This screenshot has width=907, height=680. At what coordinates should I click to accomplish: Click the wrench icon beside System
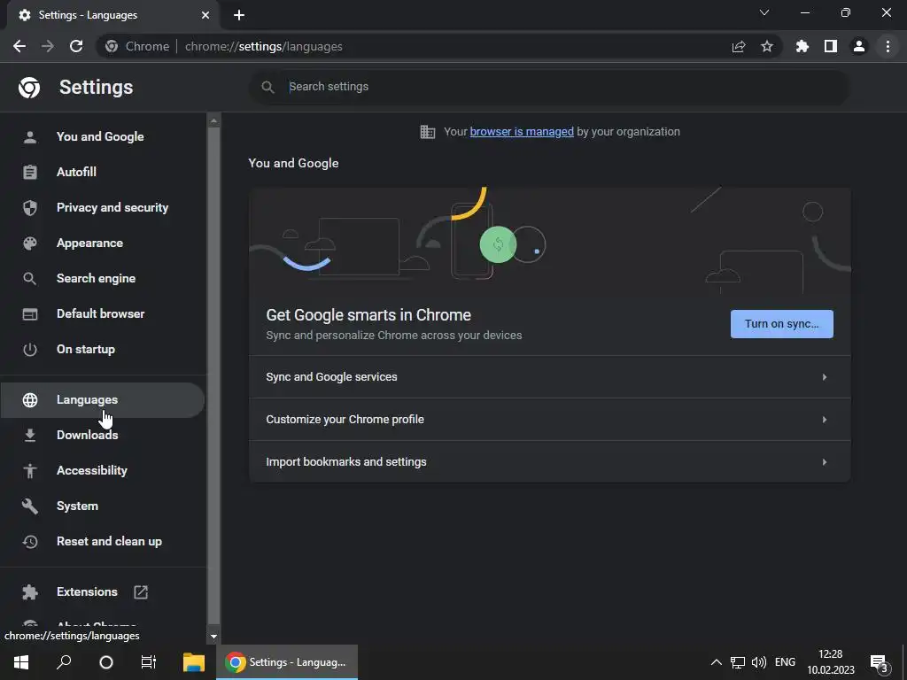click(29, 506)
